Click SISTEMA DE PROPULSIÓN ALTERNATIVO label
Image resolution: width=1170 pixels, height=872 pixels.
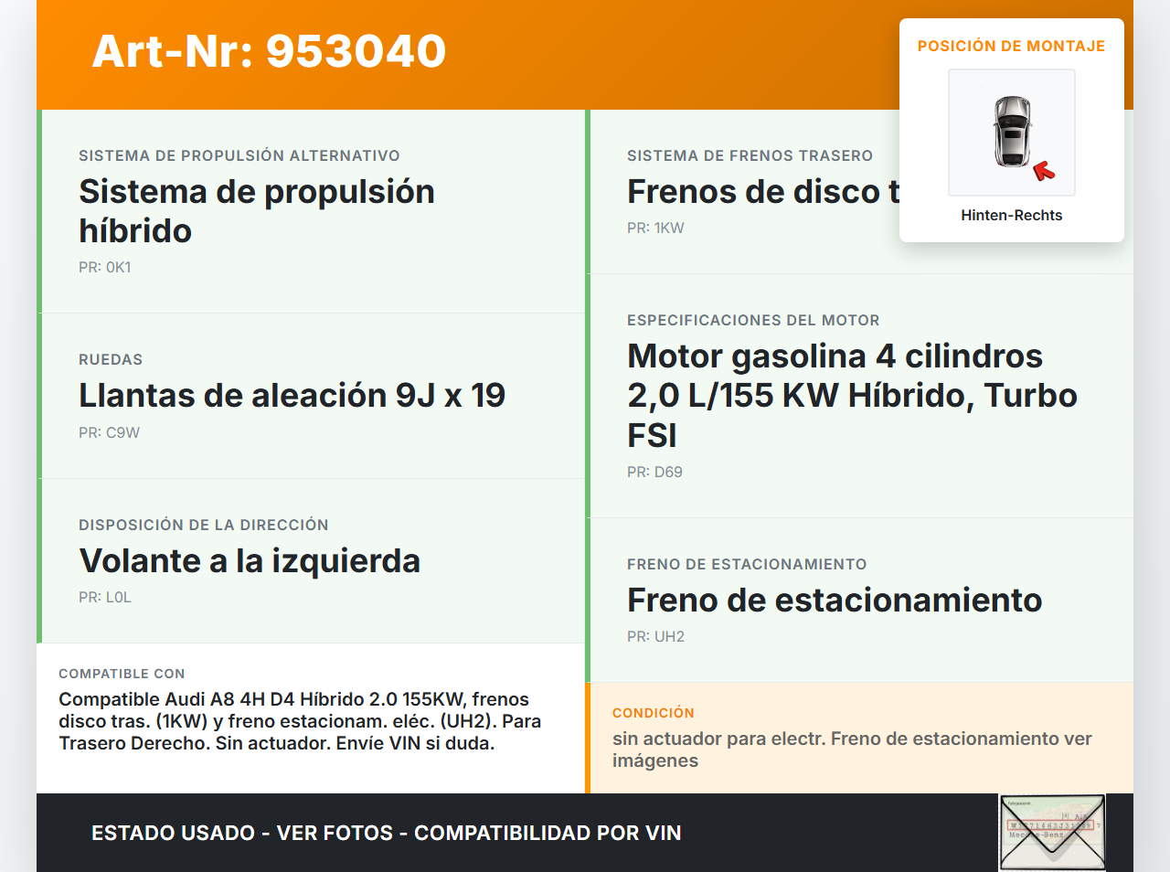click(239, 155)
